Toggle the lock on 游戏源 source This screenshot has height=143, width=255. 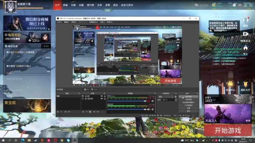105,96
